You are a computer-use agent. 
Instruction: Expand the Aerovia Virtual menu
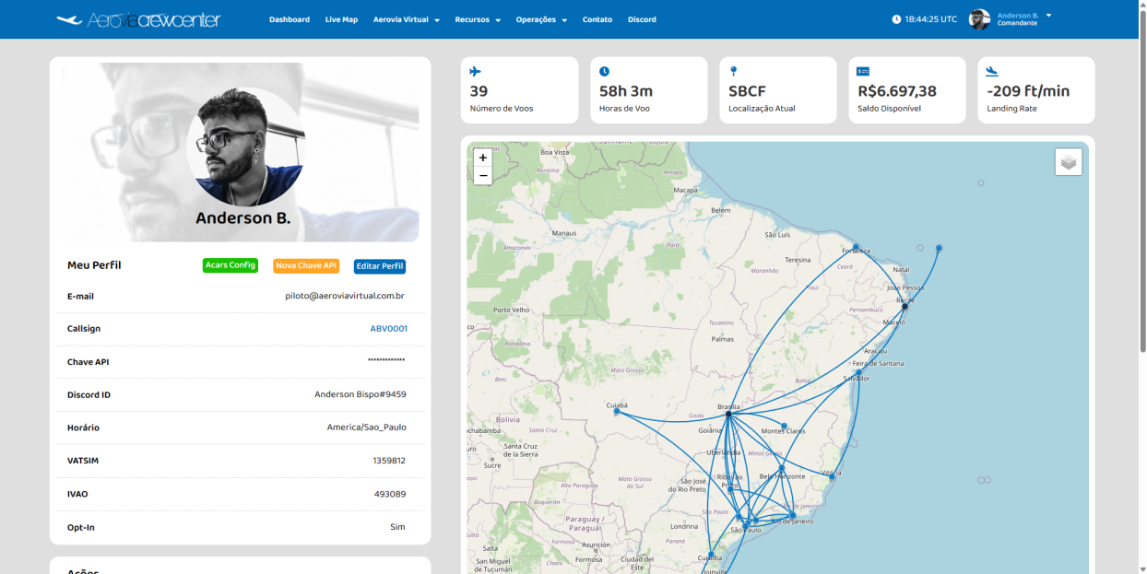coord(406,19)
